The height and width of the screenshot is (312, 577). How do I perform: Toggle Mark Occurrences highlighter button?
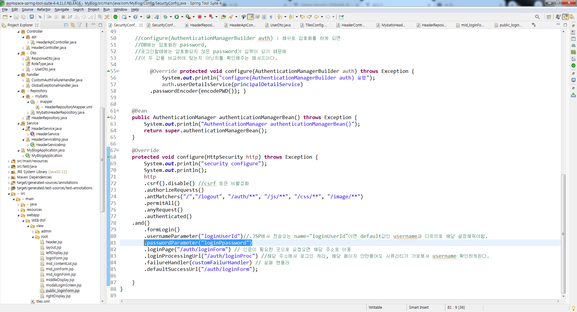(x=250, y=17)
